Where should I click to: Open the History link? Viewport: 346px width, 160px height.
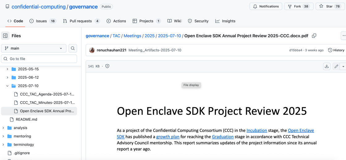pyautogui.click(x=336, y=50)
